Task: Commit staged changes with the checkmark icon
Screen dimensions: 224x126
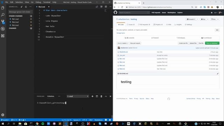Action: (21, 7)
